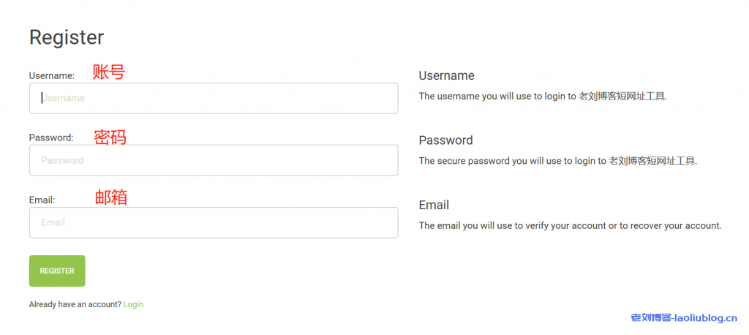Click the laoliublog.cn watermark
This screenshot has height=335, width=749.
pos(684,317)
